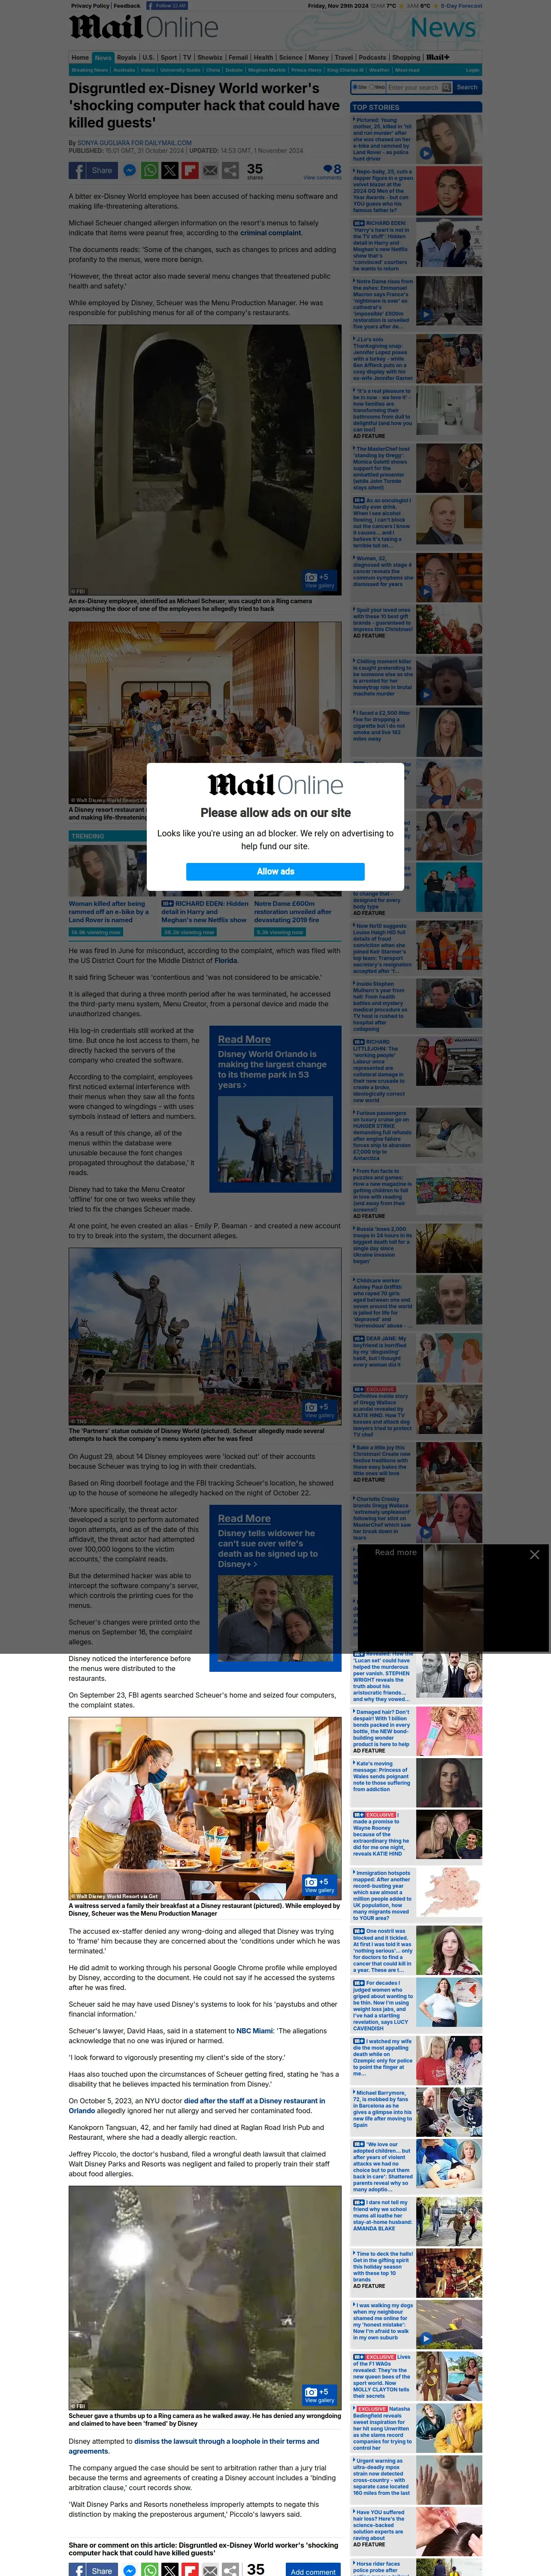Open the Feedback link
The image size is (551, 2576).
[x=127, y=5]
